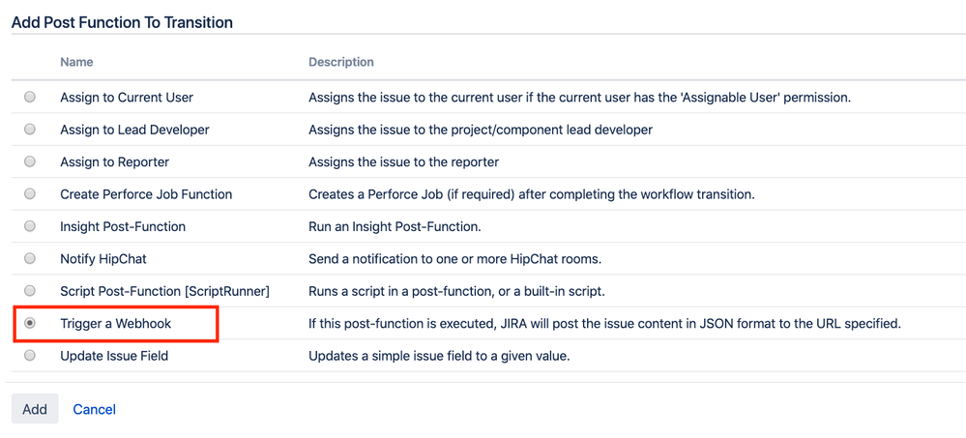Click the Cancel link
Image resolution: width=966 pixels, height=438 pixels.
click(x=94, y=409)
